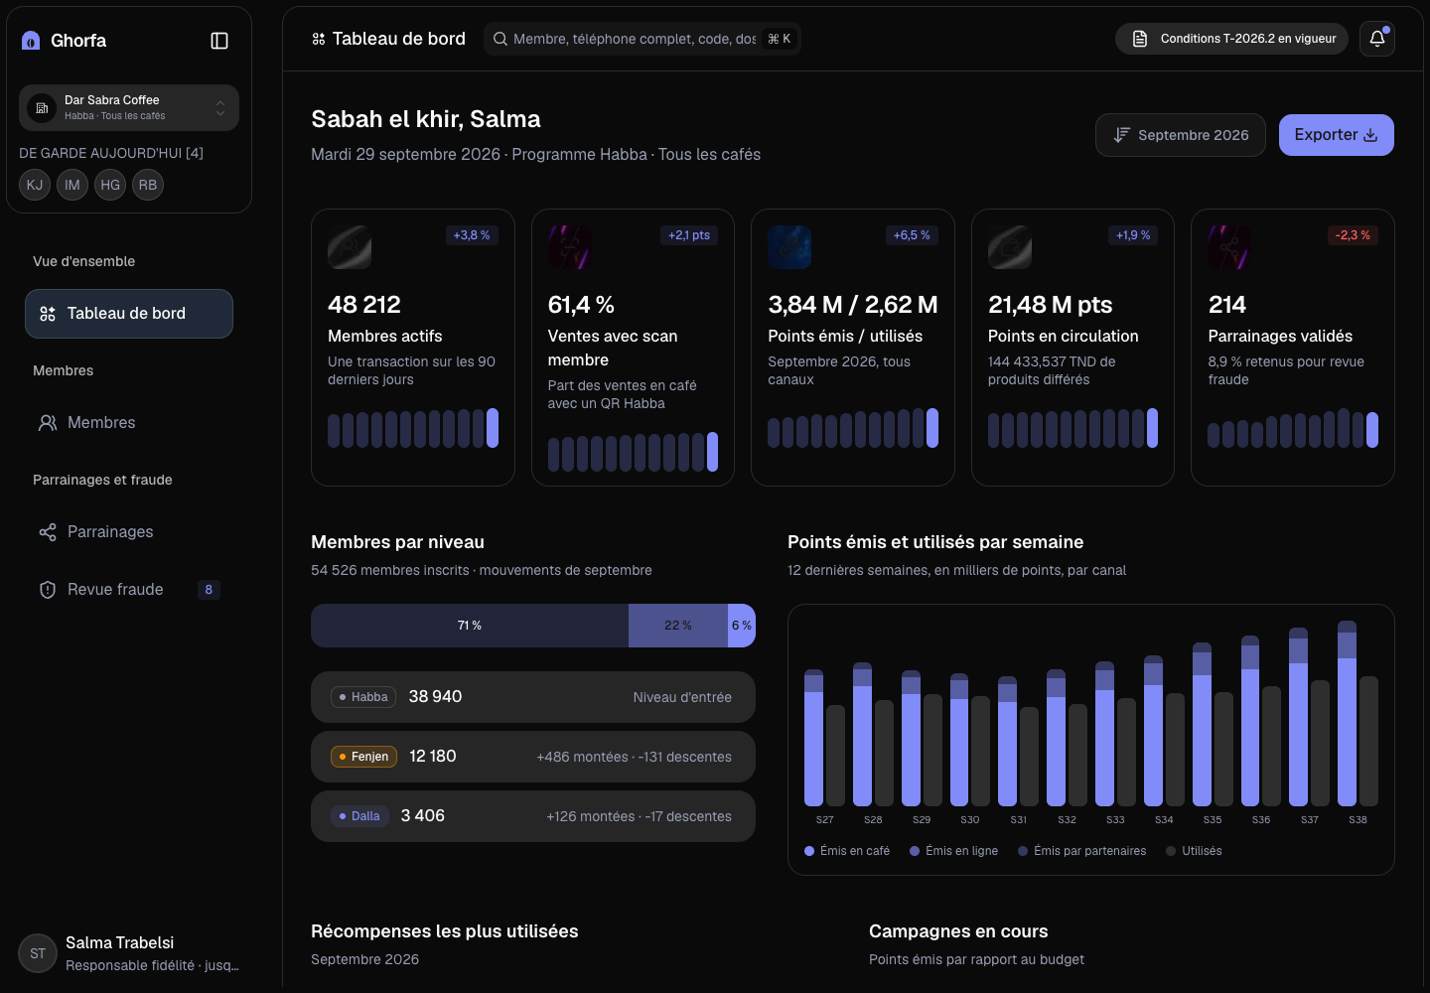Click the RB on-call avatar
Image resolution: width=1430 pixels, height=993 pixels.
(148, 185)
